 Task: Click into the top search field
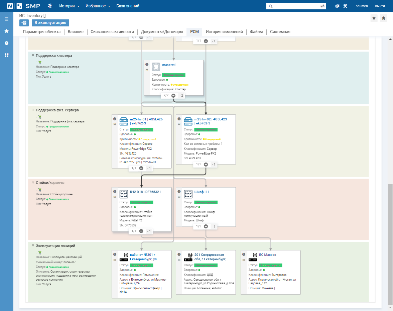296,6
